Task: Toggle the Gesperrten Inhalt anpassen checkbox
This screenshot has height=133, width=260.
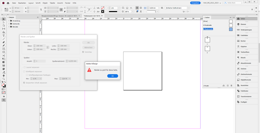Action: coord(24,83)
